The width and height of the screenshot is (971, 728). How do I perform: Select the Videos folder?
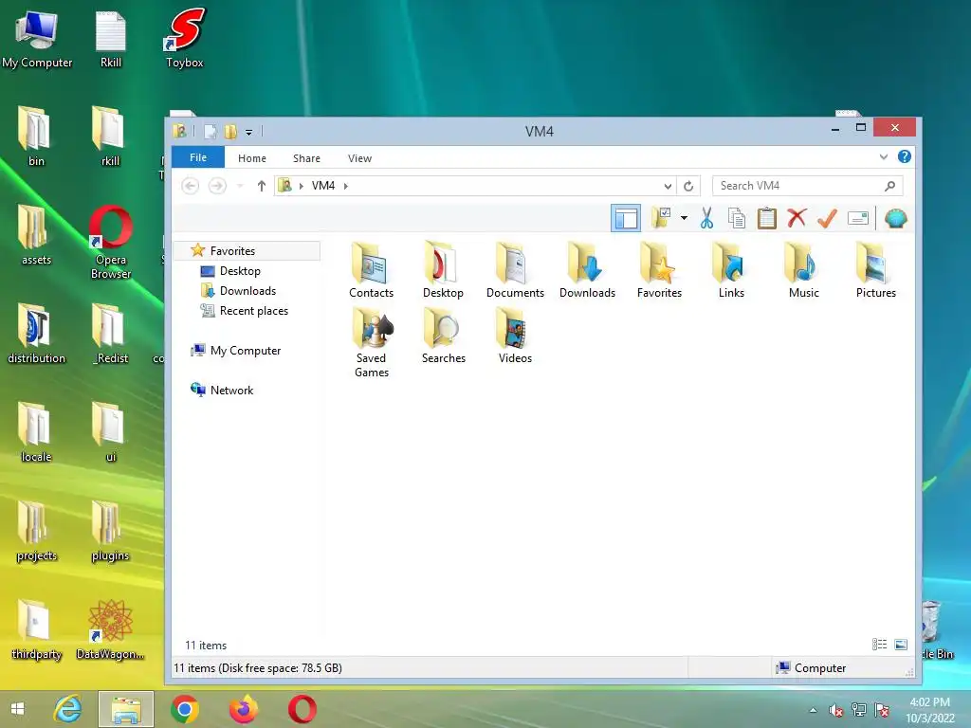coord(515,337)
